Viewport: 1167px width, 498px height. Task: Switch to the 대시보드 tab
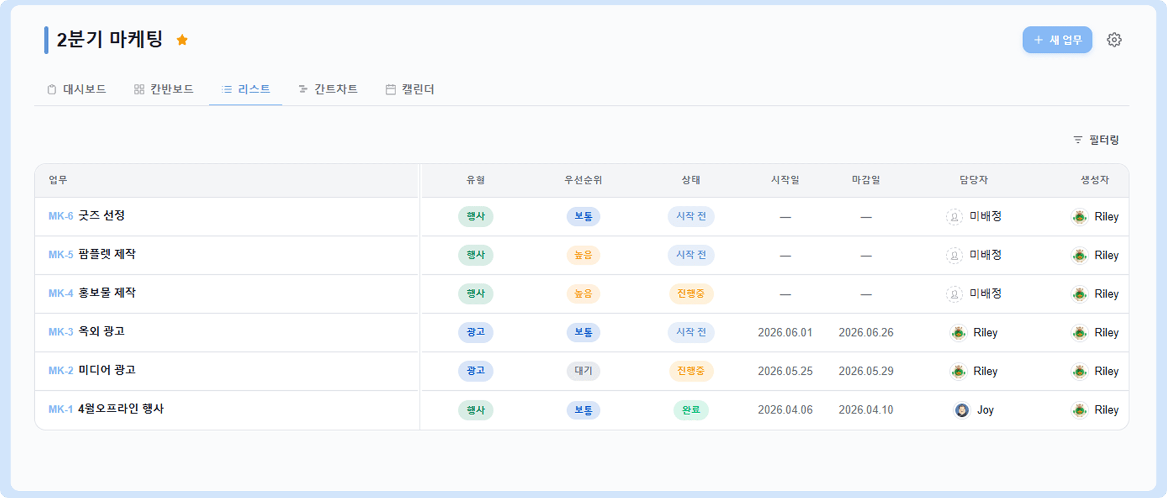[77, 89]
